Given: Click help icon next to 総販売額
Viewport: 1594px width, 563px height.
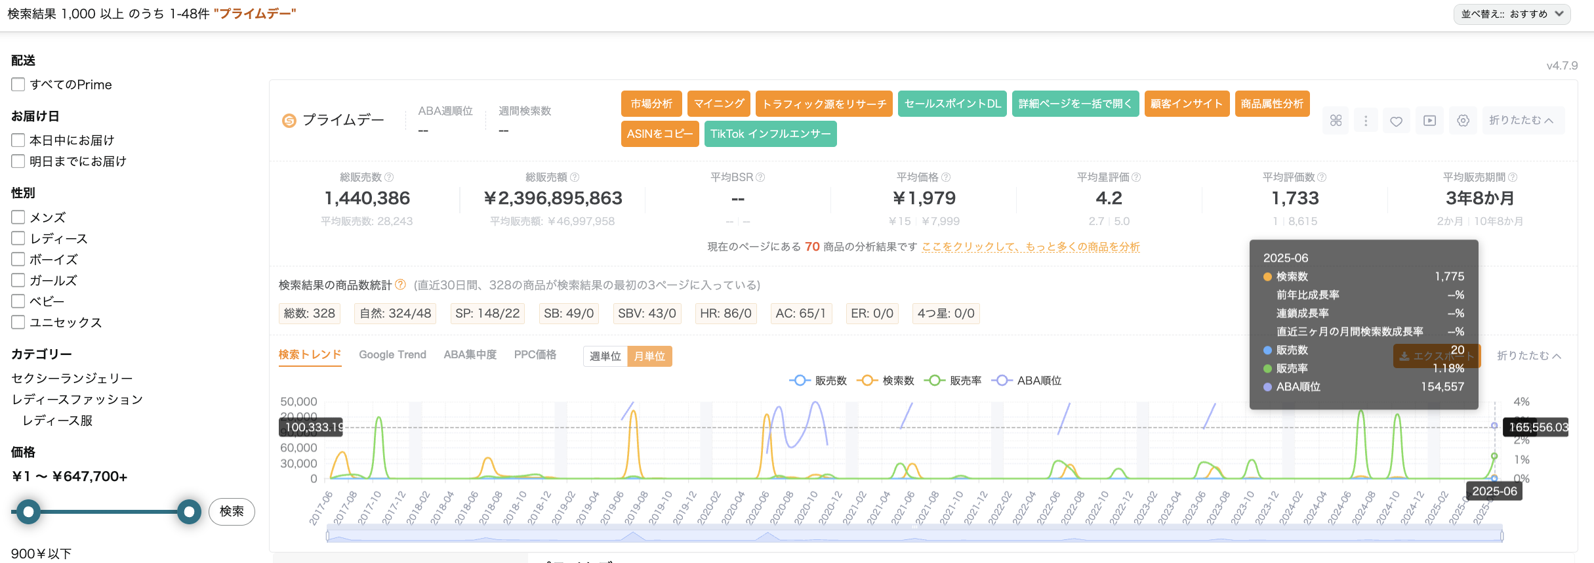Looking at the screenshot, I should point(575,177).
